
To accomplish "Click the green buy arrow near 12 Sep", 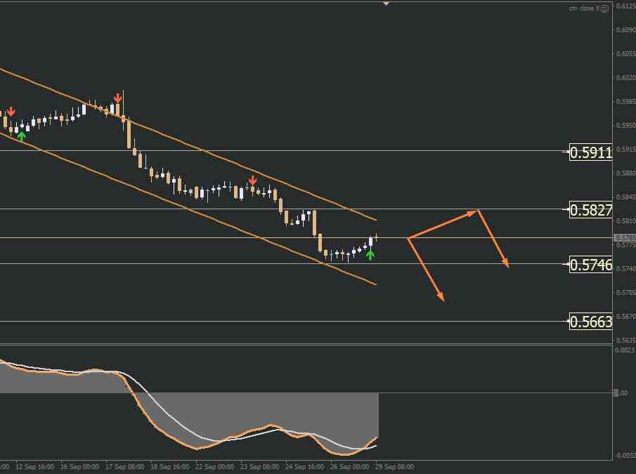I will (x=22, y=136).
